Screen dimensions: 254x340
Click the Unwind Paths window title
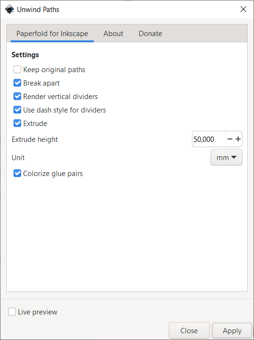[38, 10]
